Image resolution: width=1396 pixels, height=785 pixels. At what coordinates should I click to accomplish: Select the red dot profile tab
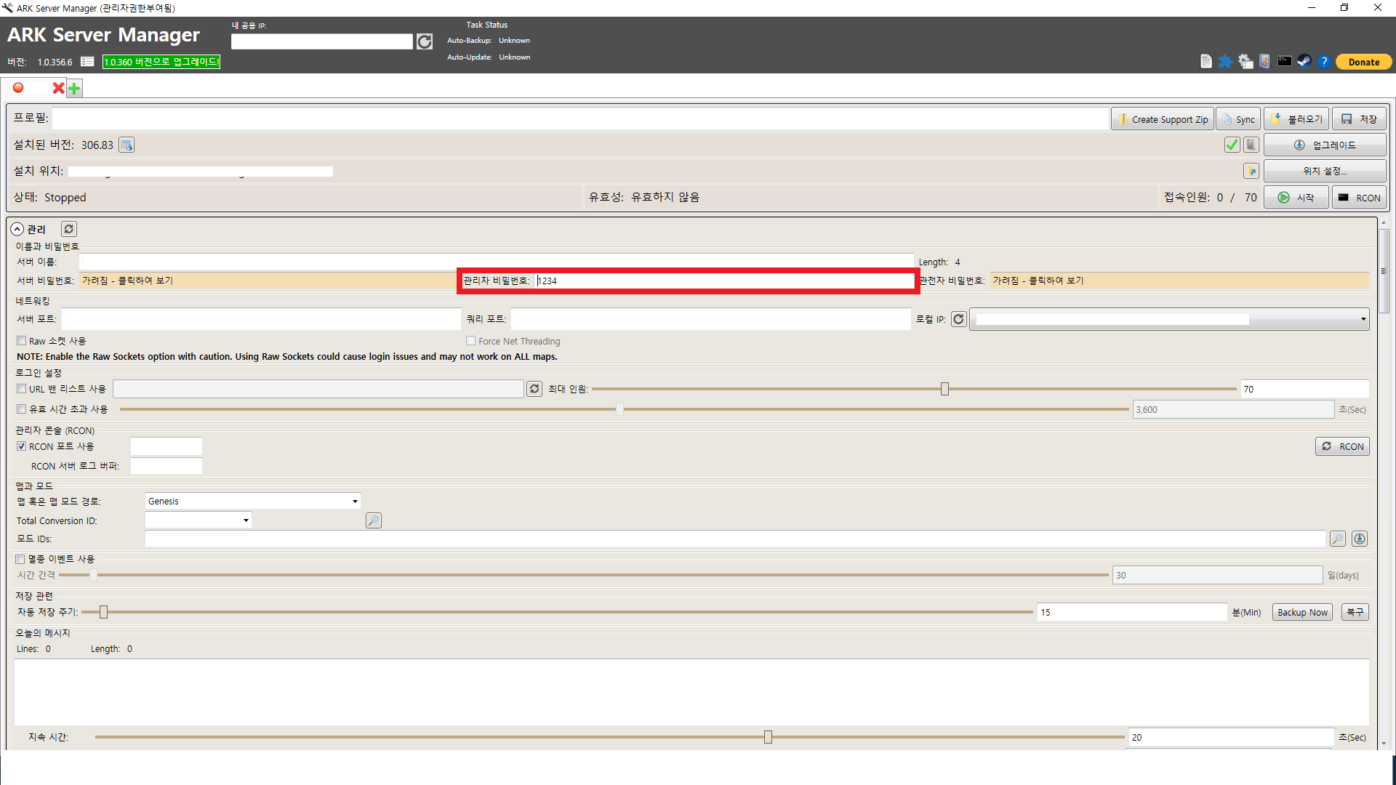(19, 88)
